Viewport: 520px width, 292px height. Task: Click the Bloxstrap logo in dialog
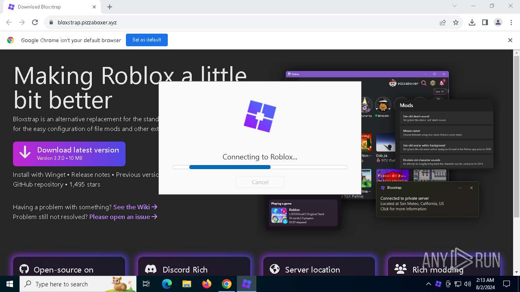pos(260,116)
